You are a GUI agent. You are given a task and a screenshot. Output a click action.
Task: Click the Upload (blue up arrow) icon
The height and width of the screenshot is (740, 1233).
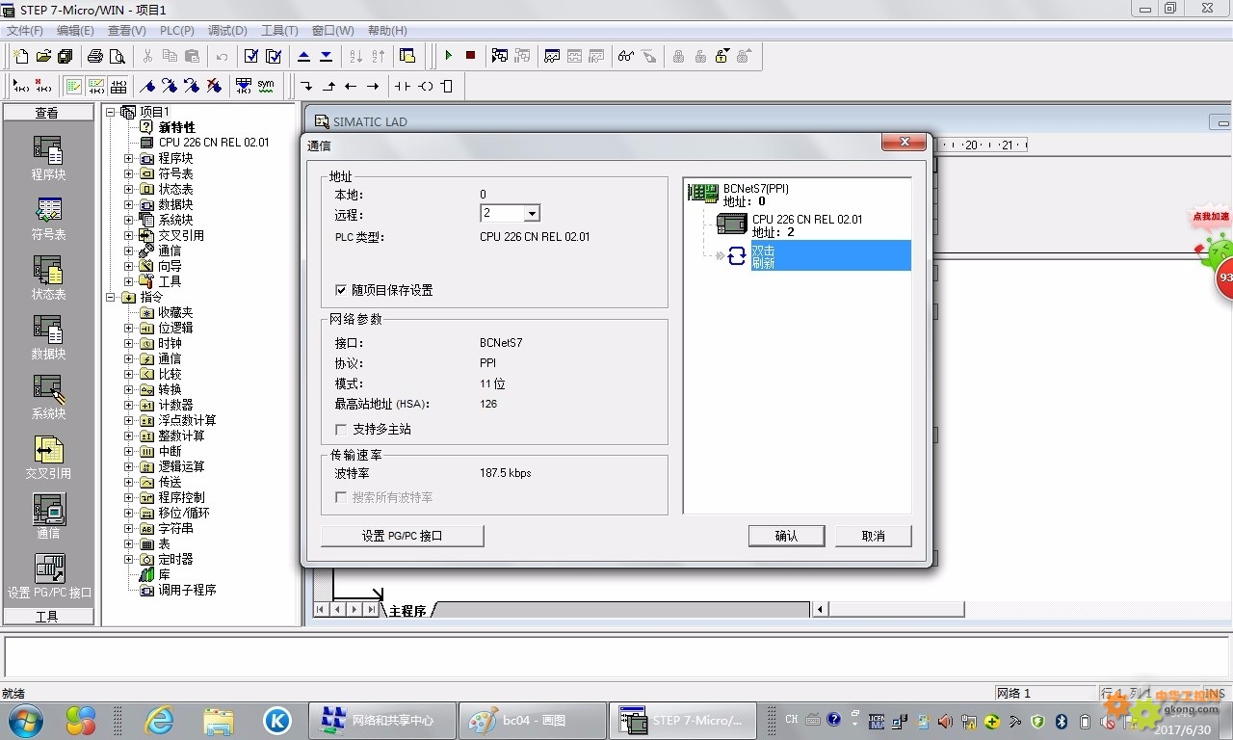click(303, 56)
